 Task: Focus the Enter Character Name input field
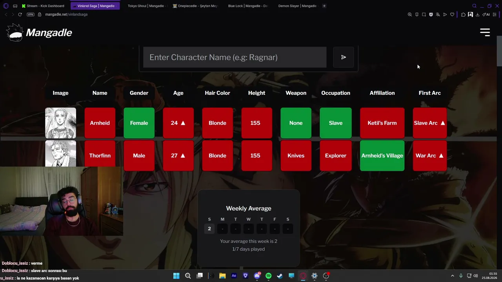(x=235, y=57)
